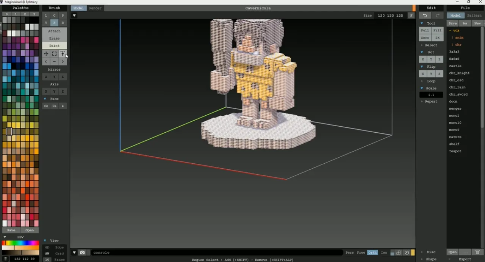Screen dimensions: 485x262
Task: Expand the Repeat section
Action: (422, 101)
